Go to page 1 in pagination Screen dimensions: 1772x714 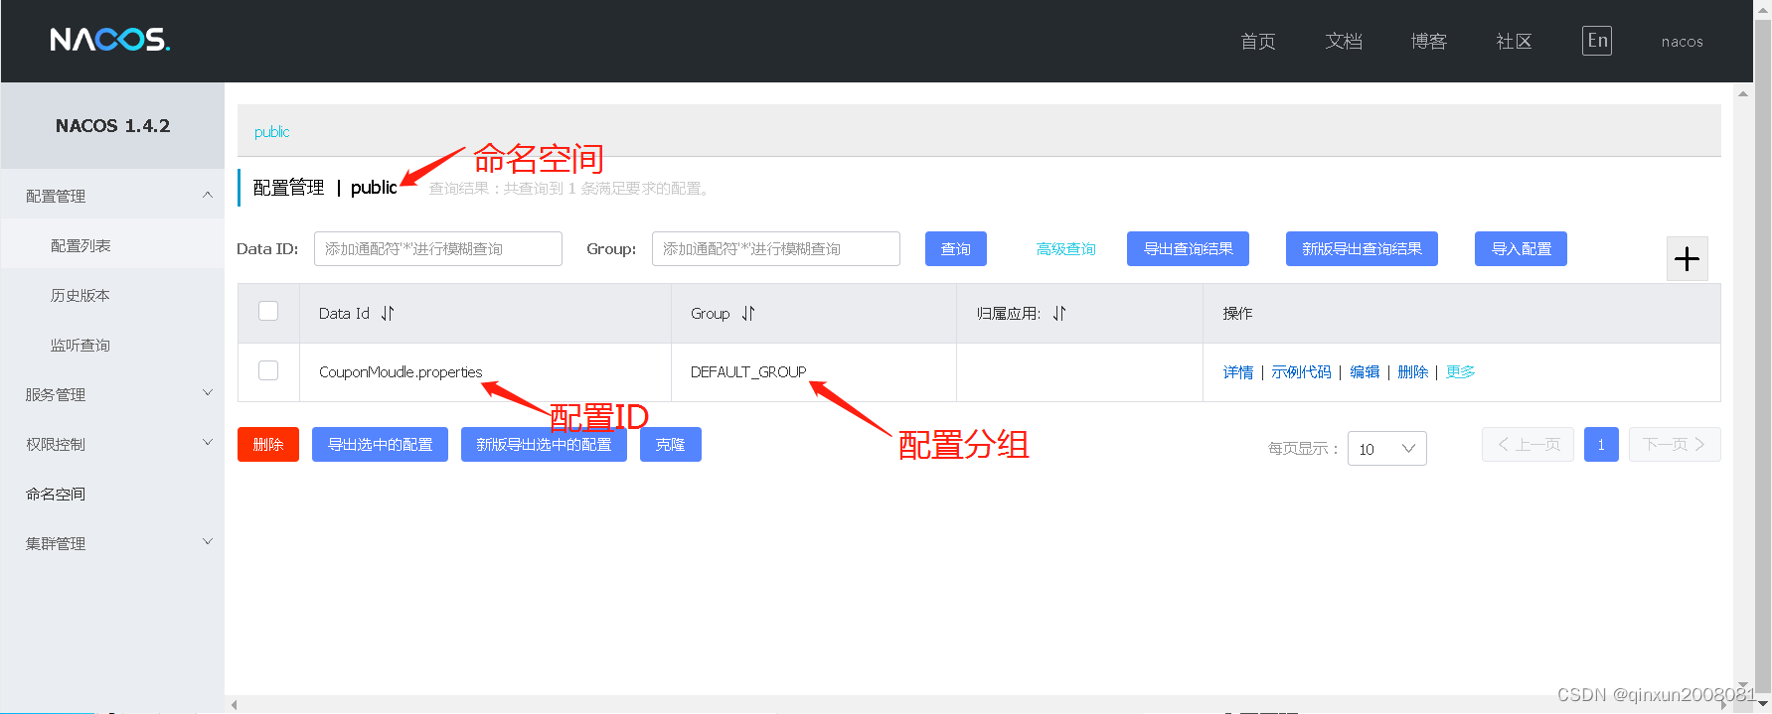[1601, 445]
